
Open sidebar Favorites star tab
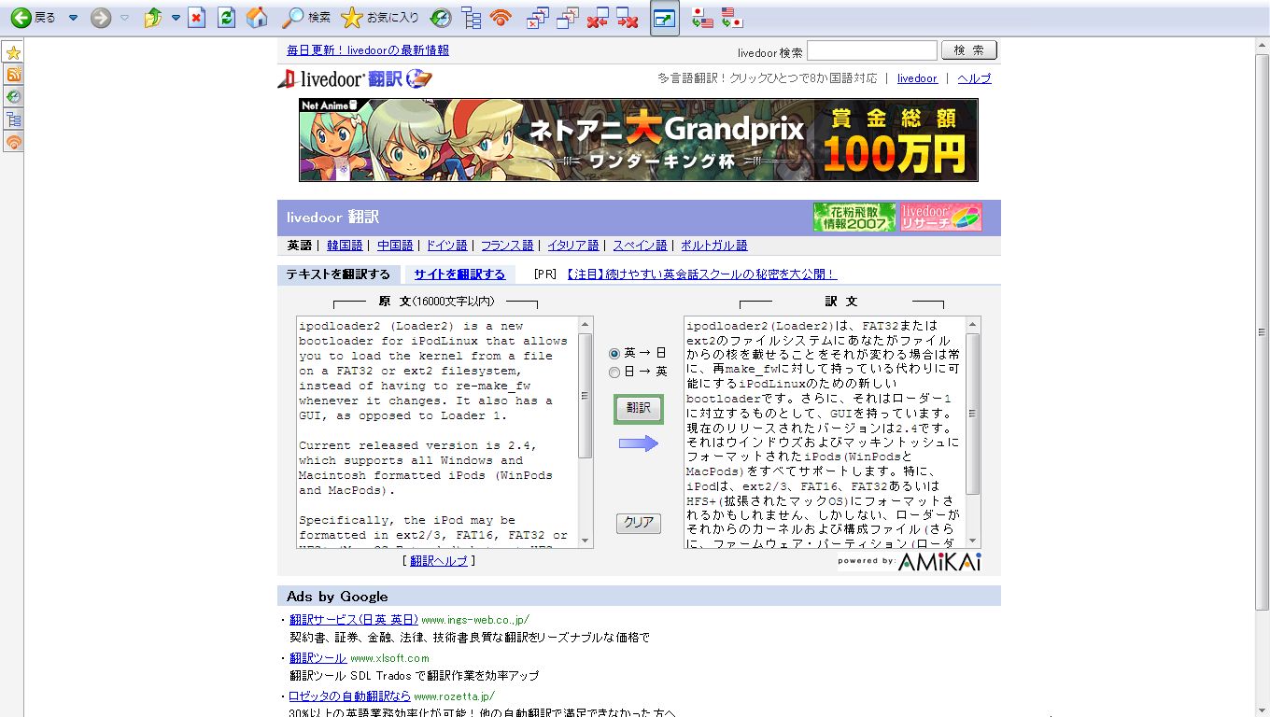pos(13,52)
